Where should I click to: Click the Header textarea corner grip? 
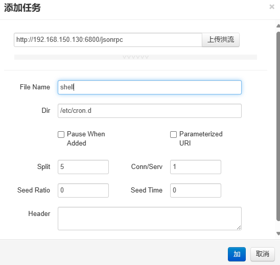pos(239,227)
